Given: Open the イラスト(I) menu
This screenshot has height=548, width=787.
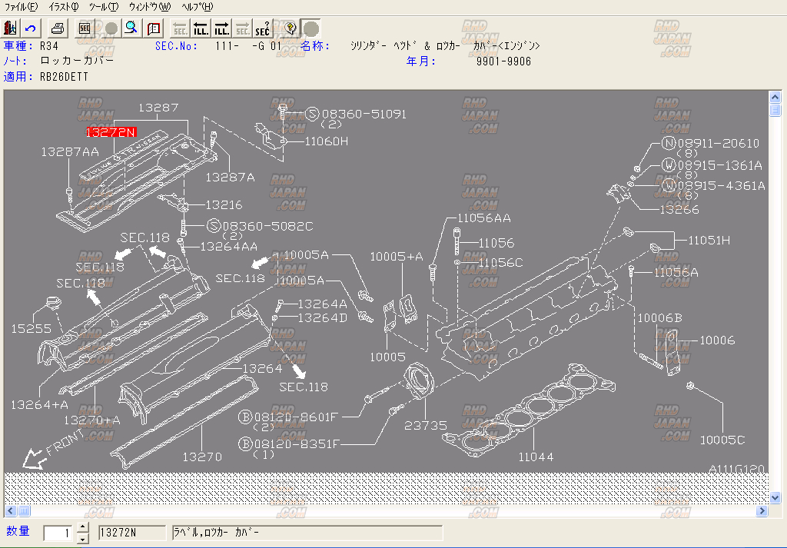Looking at the screenshot, I should point(63,7).
